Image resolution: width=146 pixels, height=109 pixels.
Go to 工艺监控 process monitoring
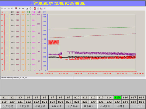tap(24, 106)
